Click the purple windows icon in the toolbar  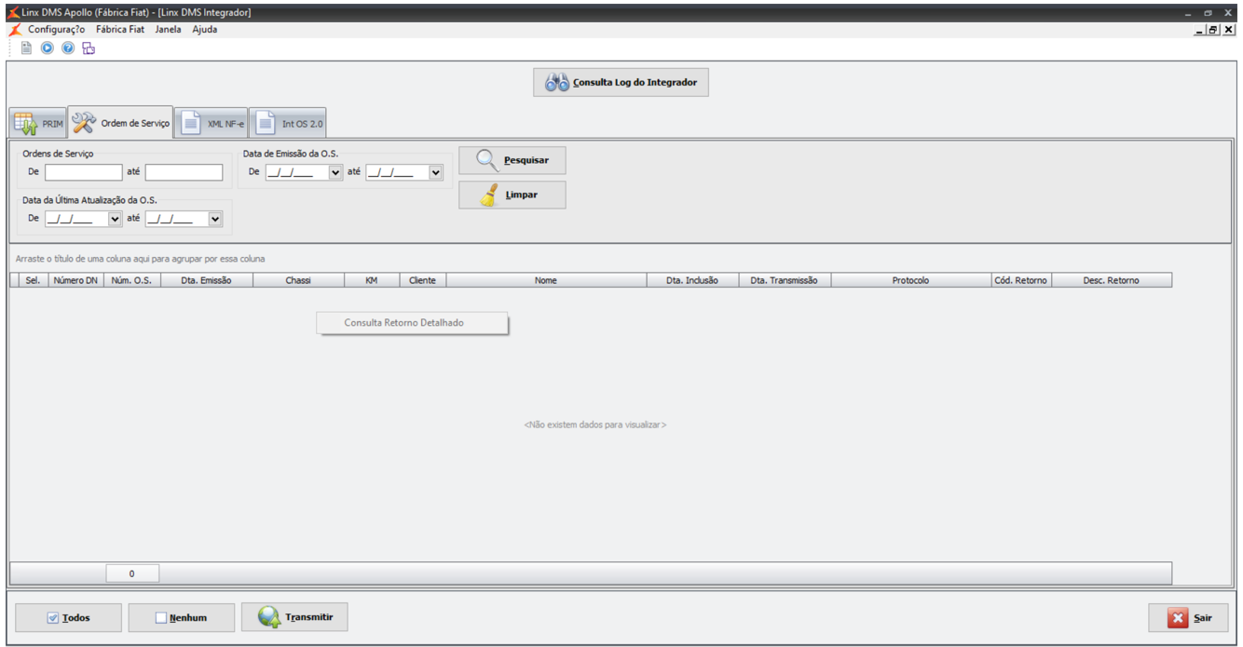click(89, 47)
